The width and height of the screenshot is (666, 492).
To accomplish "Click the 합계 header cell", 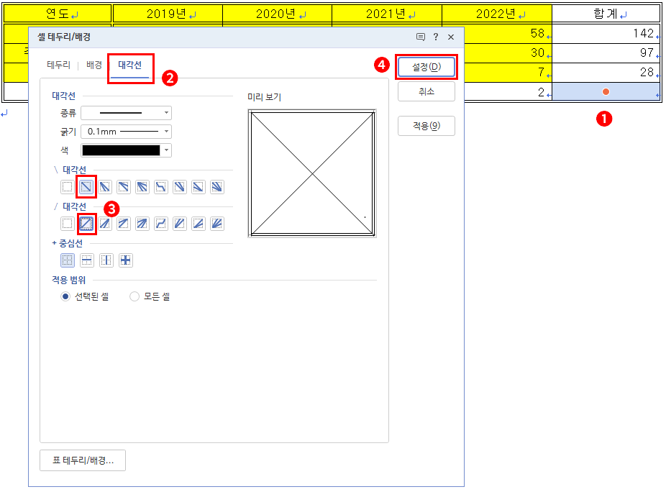I will pos(606,14).
